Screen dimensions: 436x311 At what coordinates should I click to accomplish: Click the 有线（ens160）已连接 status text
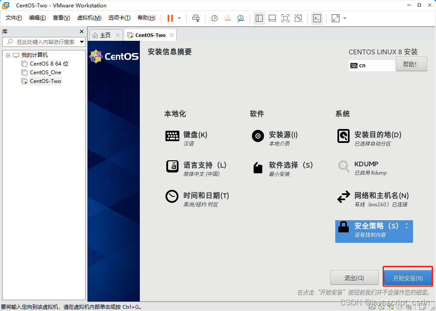[x=381, y=205]
